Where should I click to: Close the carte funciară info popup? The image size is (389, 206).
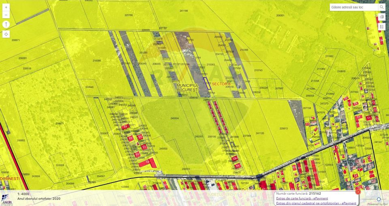coord(358,192)
